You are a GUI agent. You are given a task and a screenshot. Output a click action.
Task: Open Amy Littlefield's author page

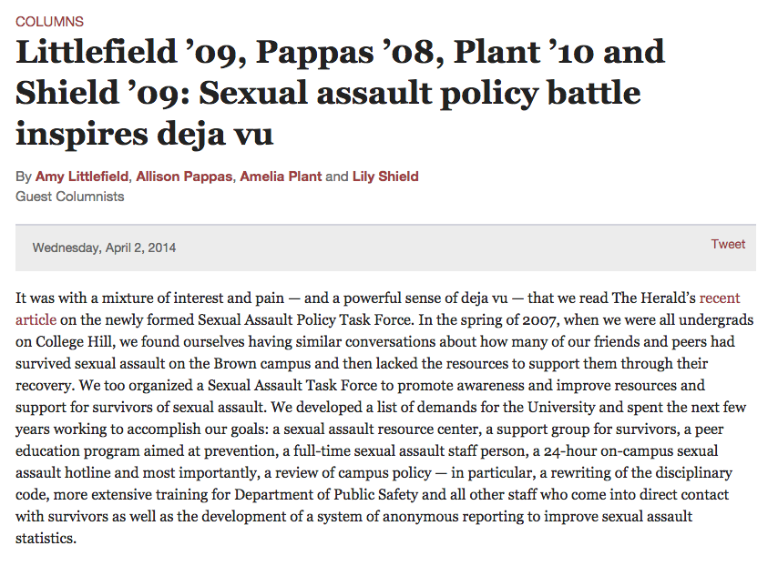[x=82, y=177]
